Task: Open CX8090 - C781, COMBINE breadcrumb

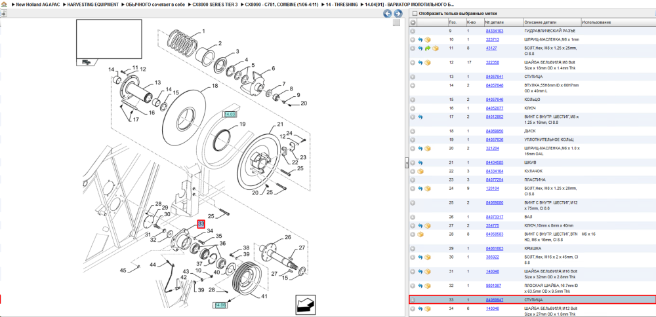Action: [x=281, y=4]
